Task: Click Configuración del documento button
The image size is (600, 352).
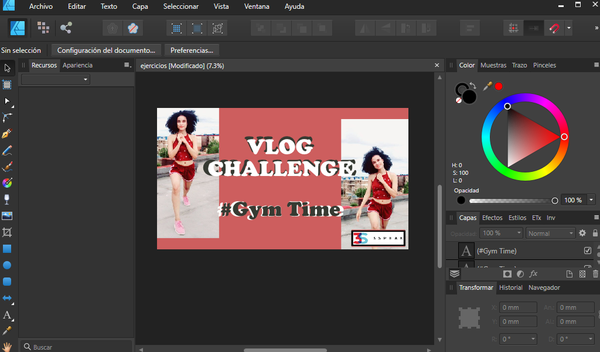Action: [x=106, y=50]
